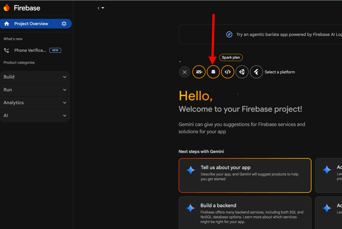Click the Project Overview home icon

(x=7, y=24)
